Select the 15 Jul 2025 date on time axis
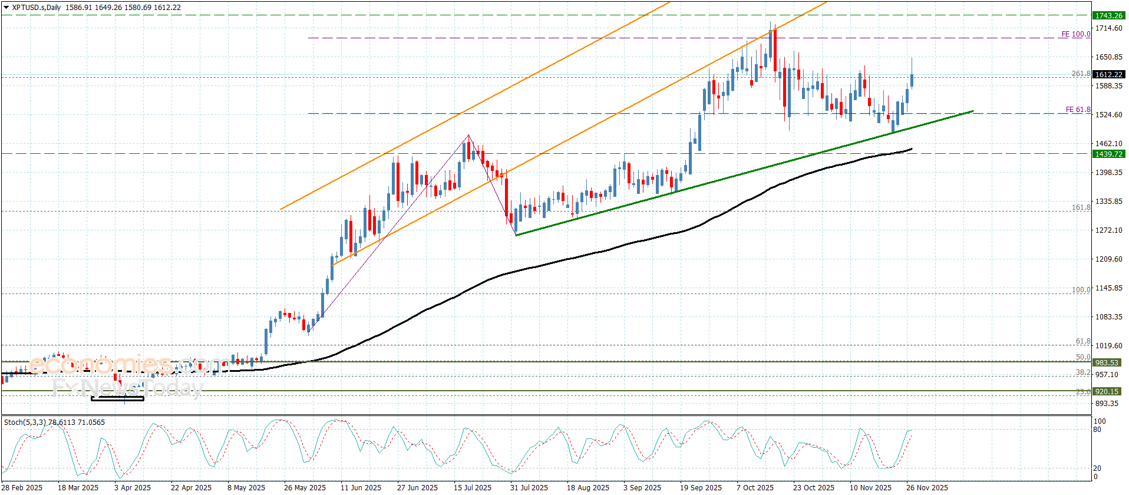 (x=472, y=487)
